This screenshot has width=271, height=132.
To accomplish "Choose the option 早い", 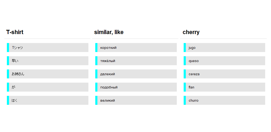I will tap(48, 61).
